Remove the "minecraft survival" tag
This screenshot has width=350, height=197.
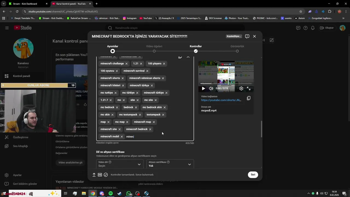[x=147, y=71]
